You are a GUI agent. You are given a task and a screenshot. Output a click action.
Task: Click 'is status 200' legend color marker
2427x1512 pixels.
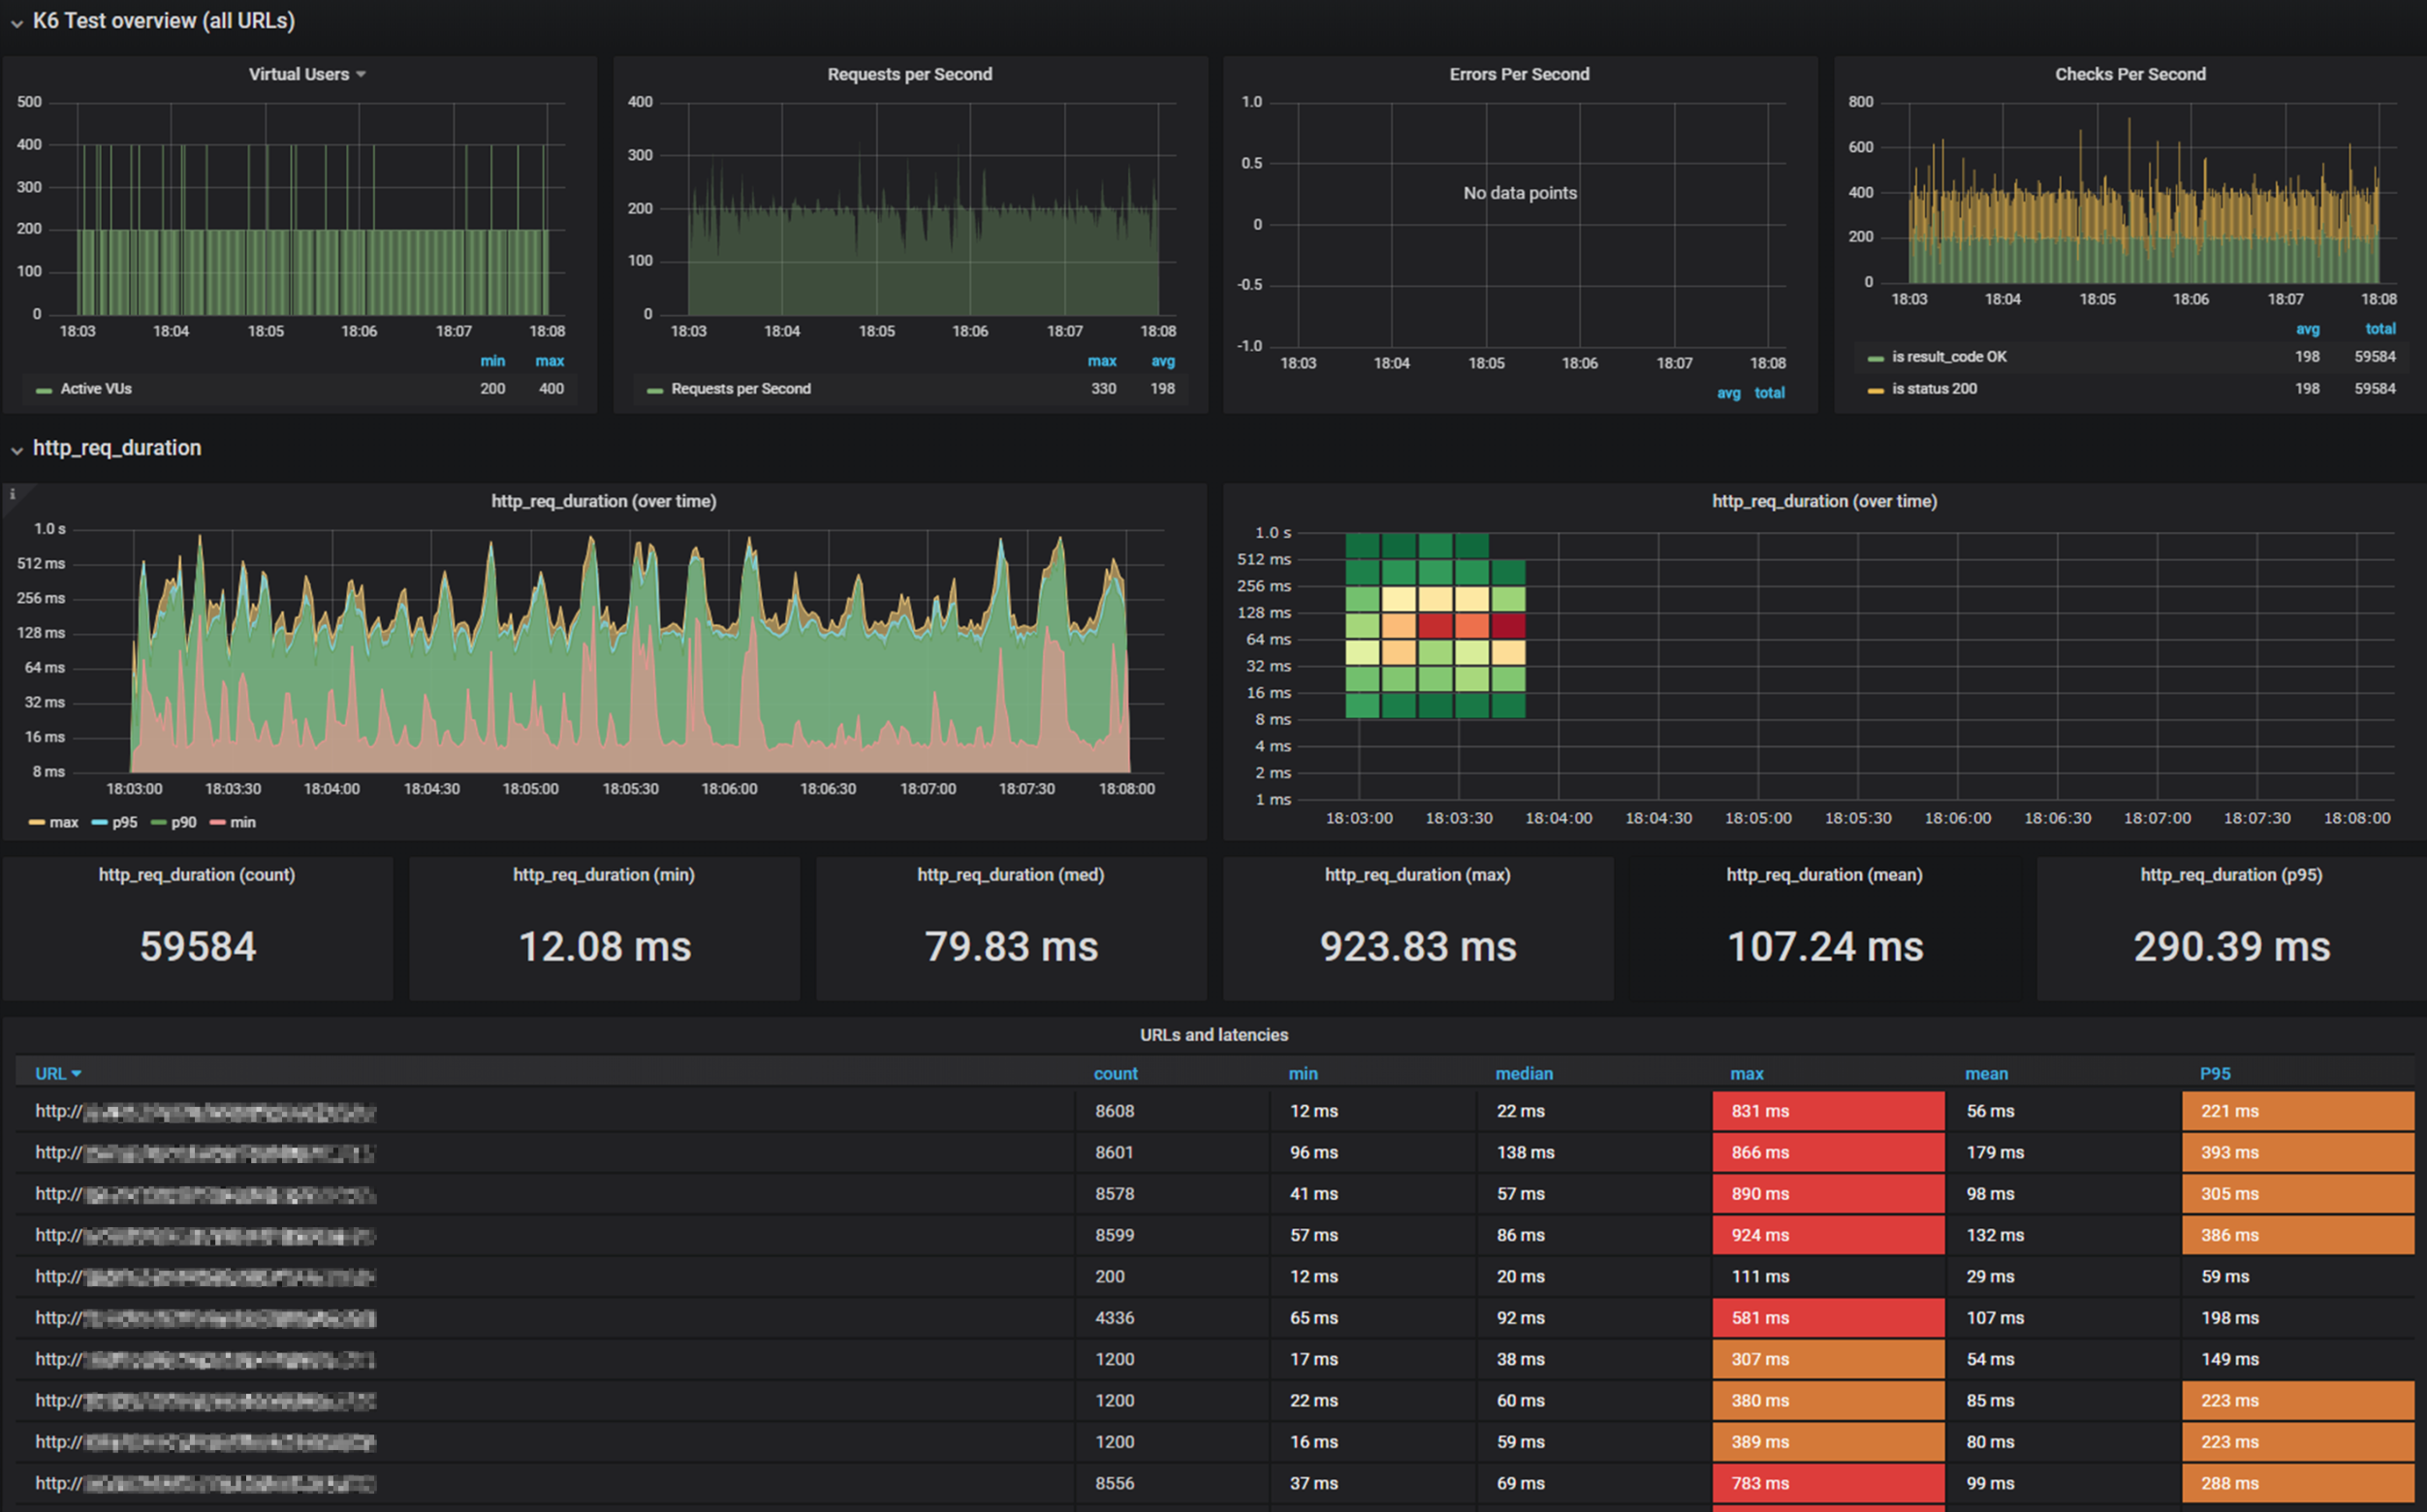(x=1875, y=390)
